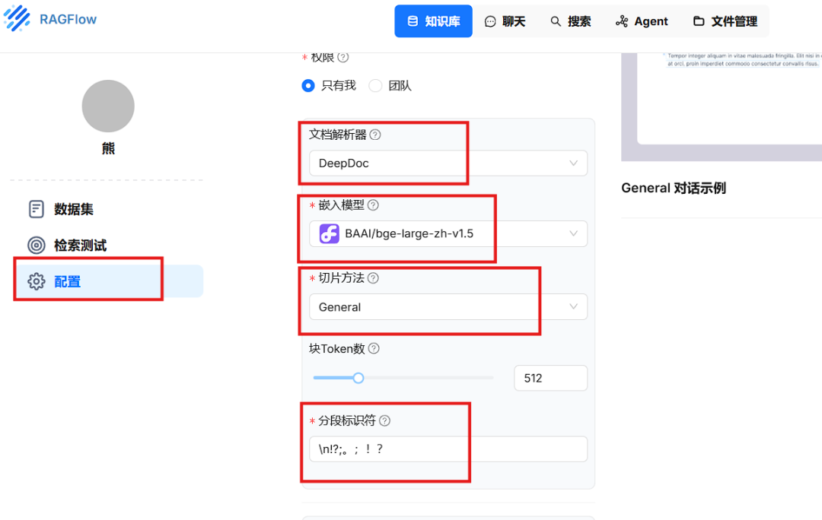Click the 512 token number field
This screenshot has height=520, width=822.
(550, 378)
